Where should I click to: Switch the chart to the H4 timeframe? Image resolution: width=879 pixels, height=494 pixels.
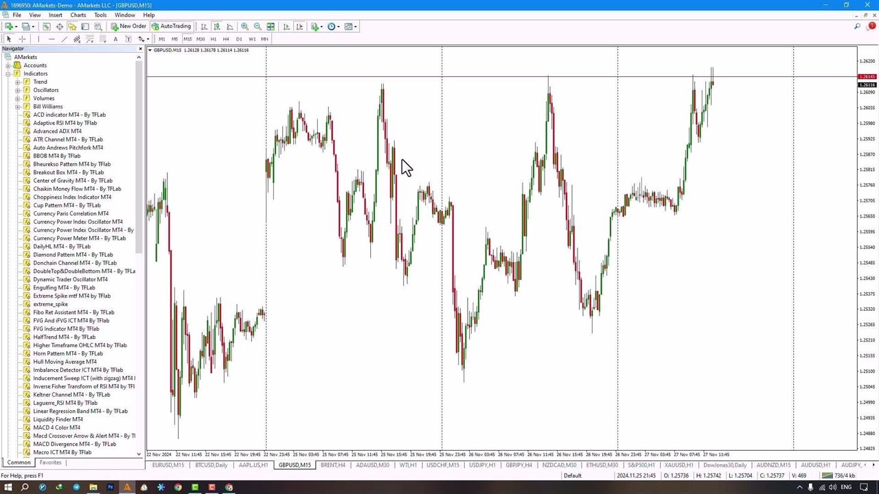click(226, 39)
